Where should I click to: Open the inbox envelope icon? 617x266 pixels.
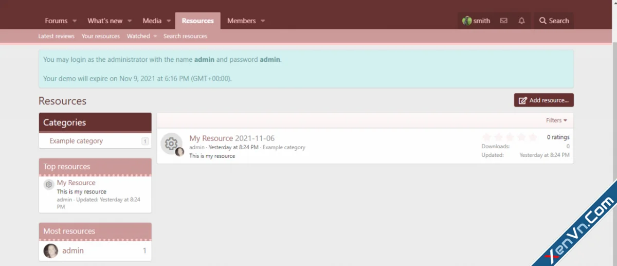point(503,21)
